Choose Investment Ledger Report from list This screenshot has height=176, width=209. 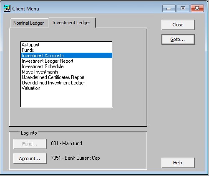pos(66,61)
